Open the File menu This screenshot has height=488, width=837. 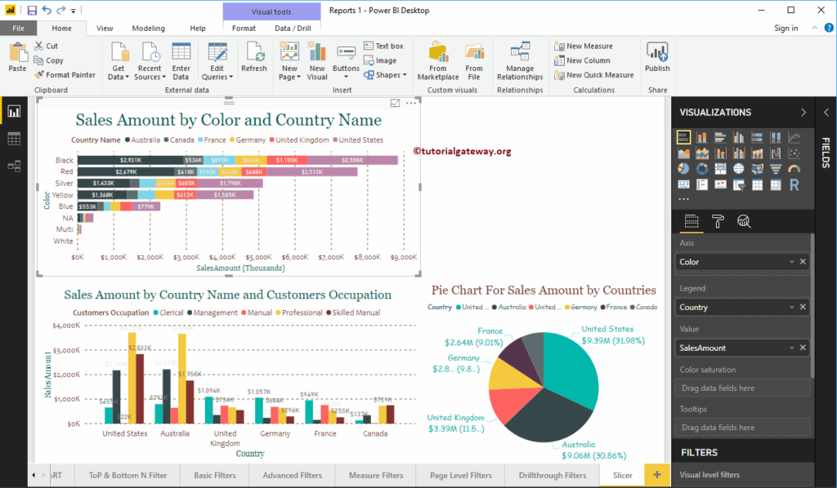point(18,29)
